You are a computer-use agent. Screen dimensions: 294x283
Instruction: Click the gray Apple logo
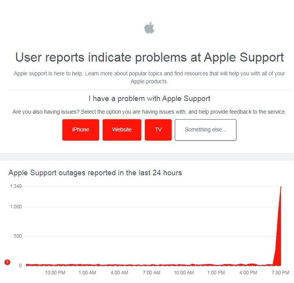pyautogui.click(x=149, y=28)
